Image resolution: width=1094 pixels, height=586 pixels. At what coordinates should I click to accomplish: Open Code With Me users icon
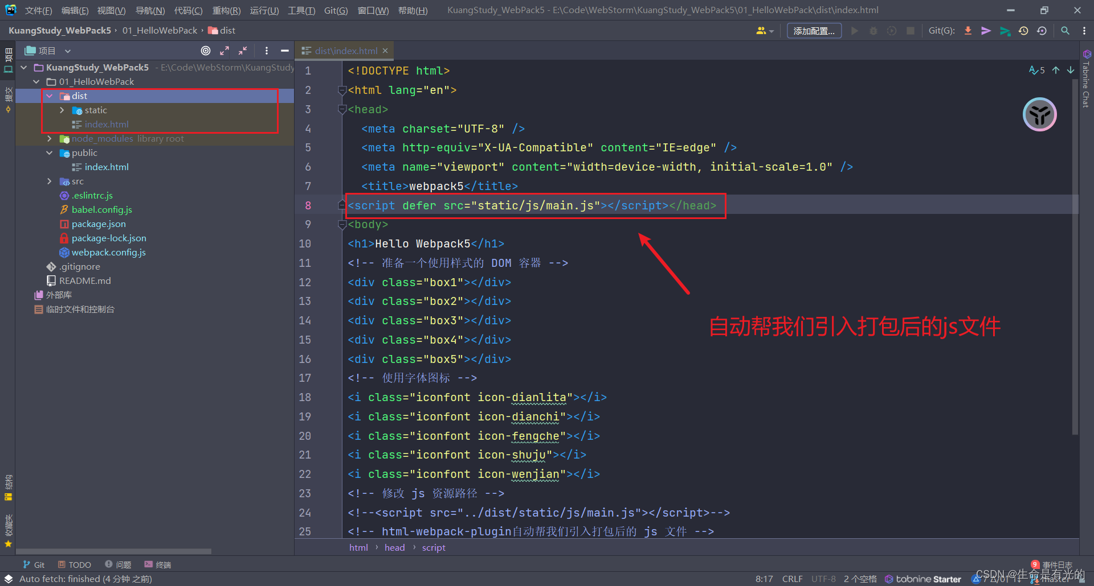[x=765, y=31]
